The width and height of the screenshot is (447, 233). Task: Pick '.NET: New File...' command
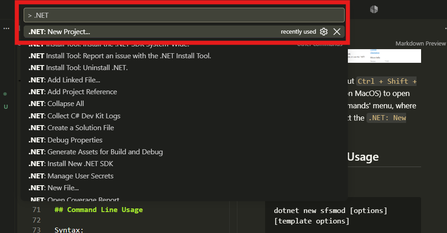pyautogui.click(x=184, y=188)
